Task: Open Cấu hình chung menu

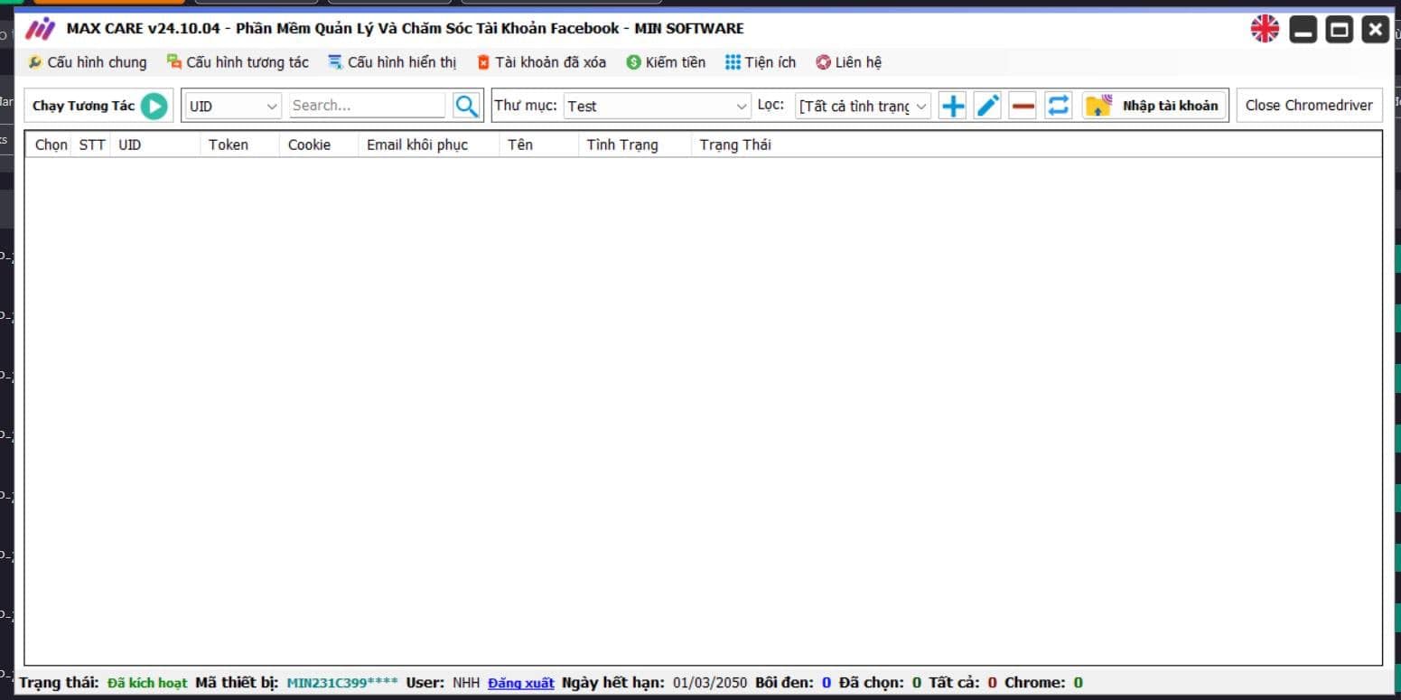Action: [x=88, y=62]
